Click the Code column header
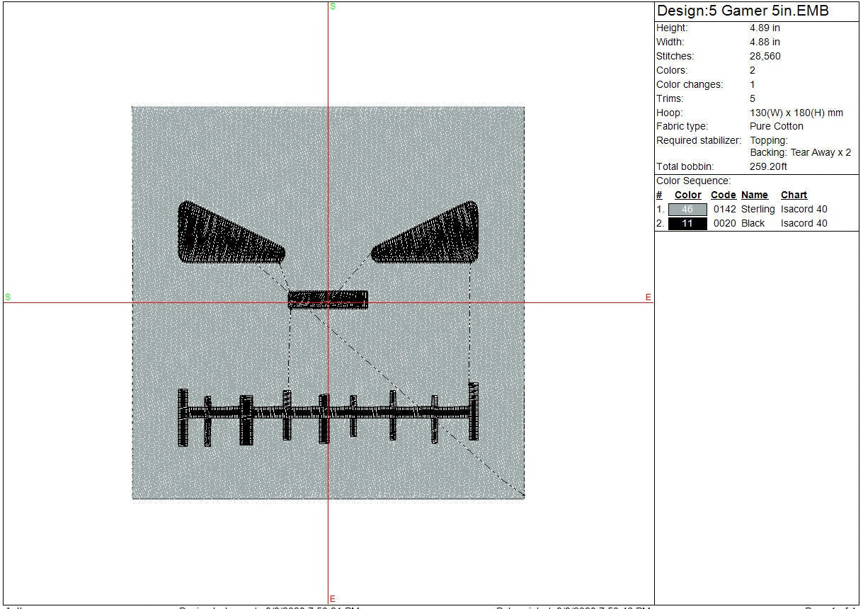Viewport: 863px width, 609px height. (723, 195)
